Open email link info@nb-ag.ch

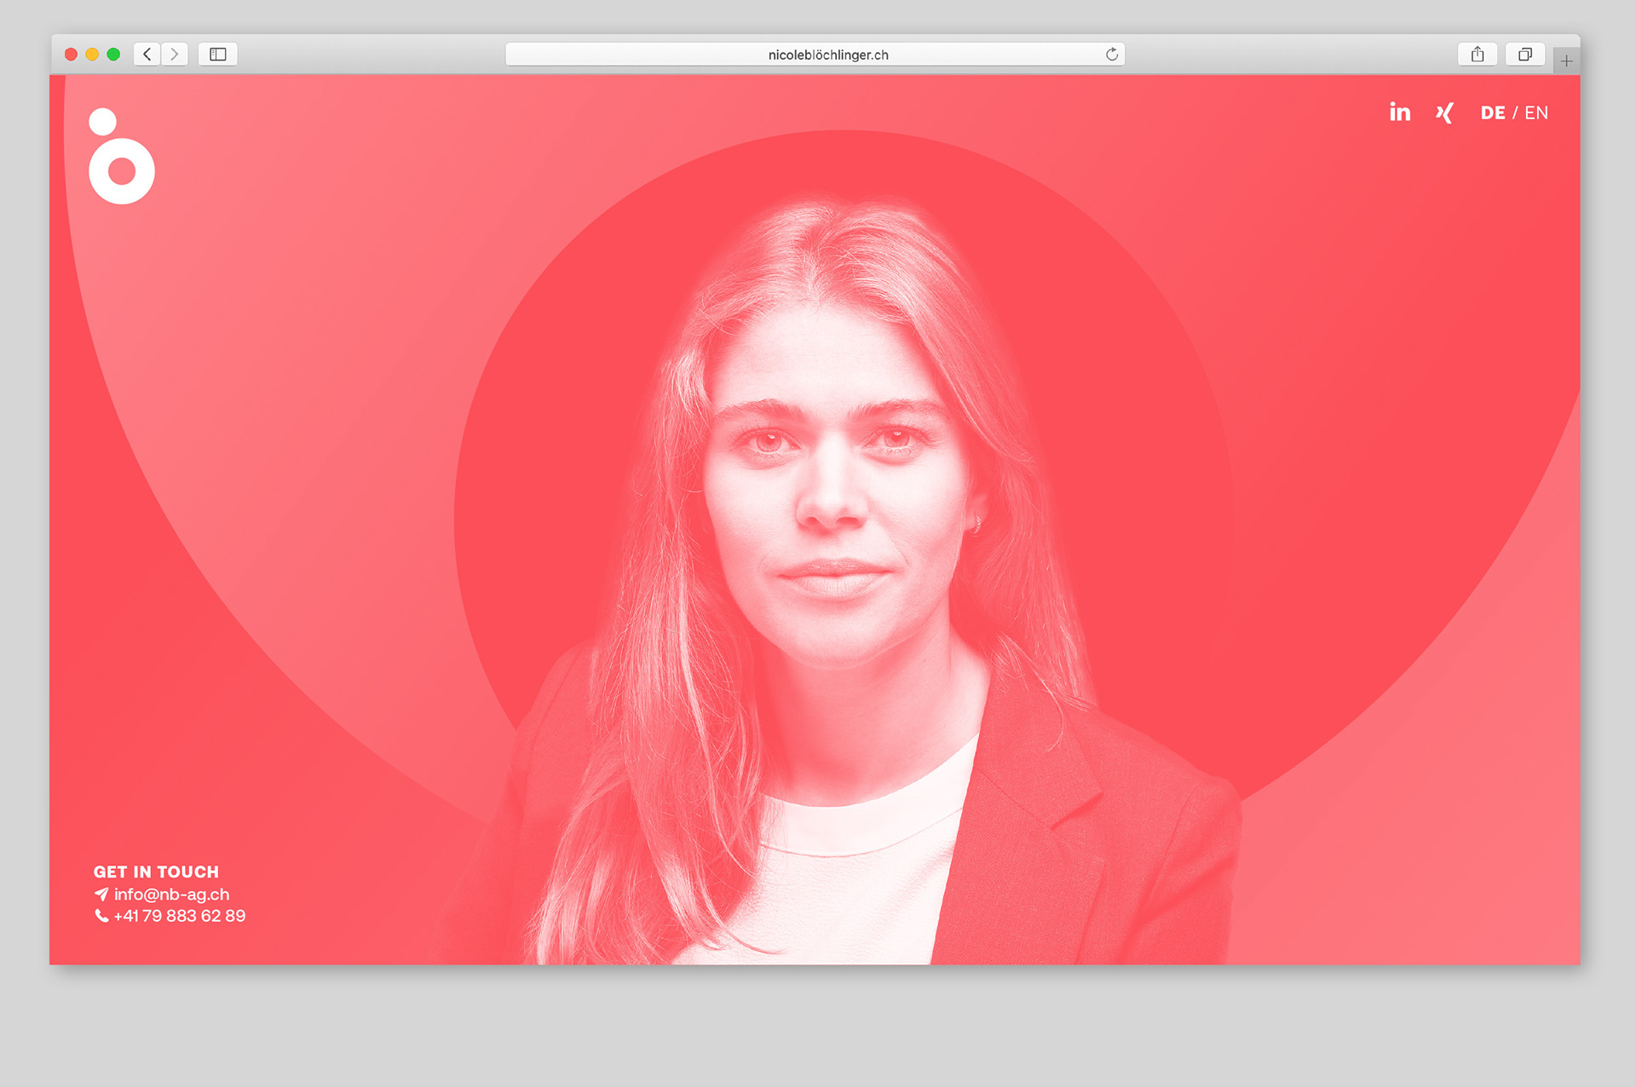coord(172,894)
